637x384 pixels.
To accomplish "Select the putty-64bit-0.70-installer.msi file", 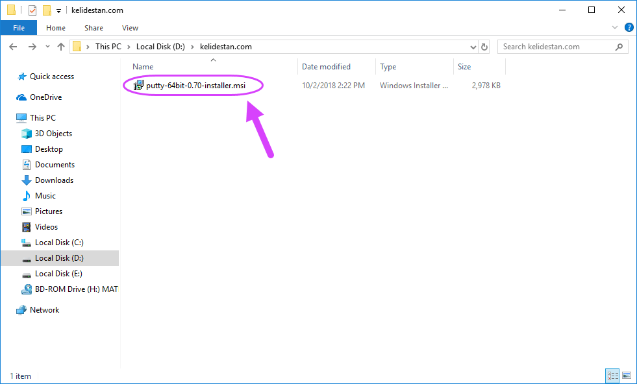I will [196, 86].
